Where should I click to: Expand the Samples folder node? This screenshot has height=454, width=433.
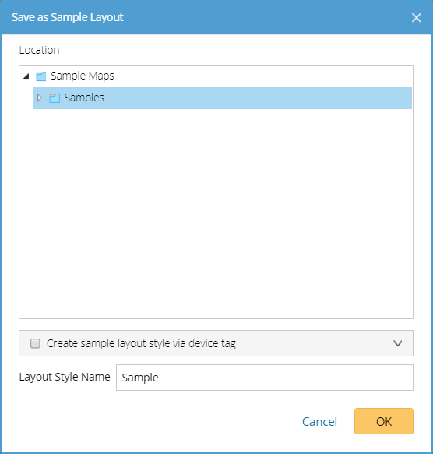(40, 98)
